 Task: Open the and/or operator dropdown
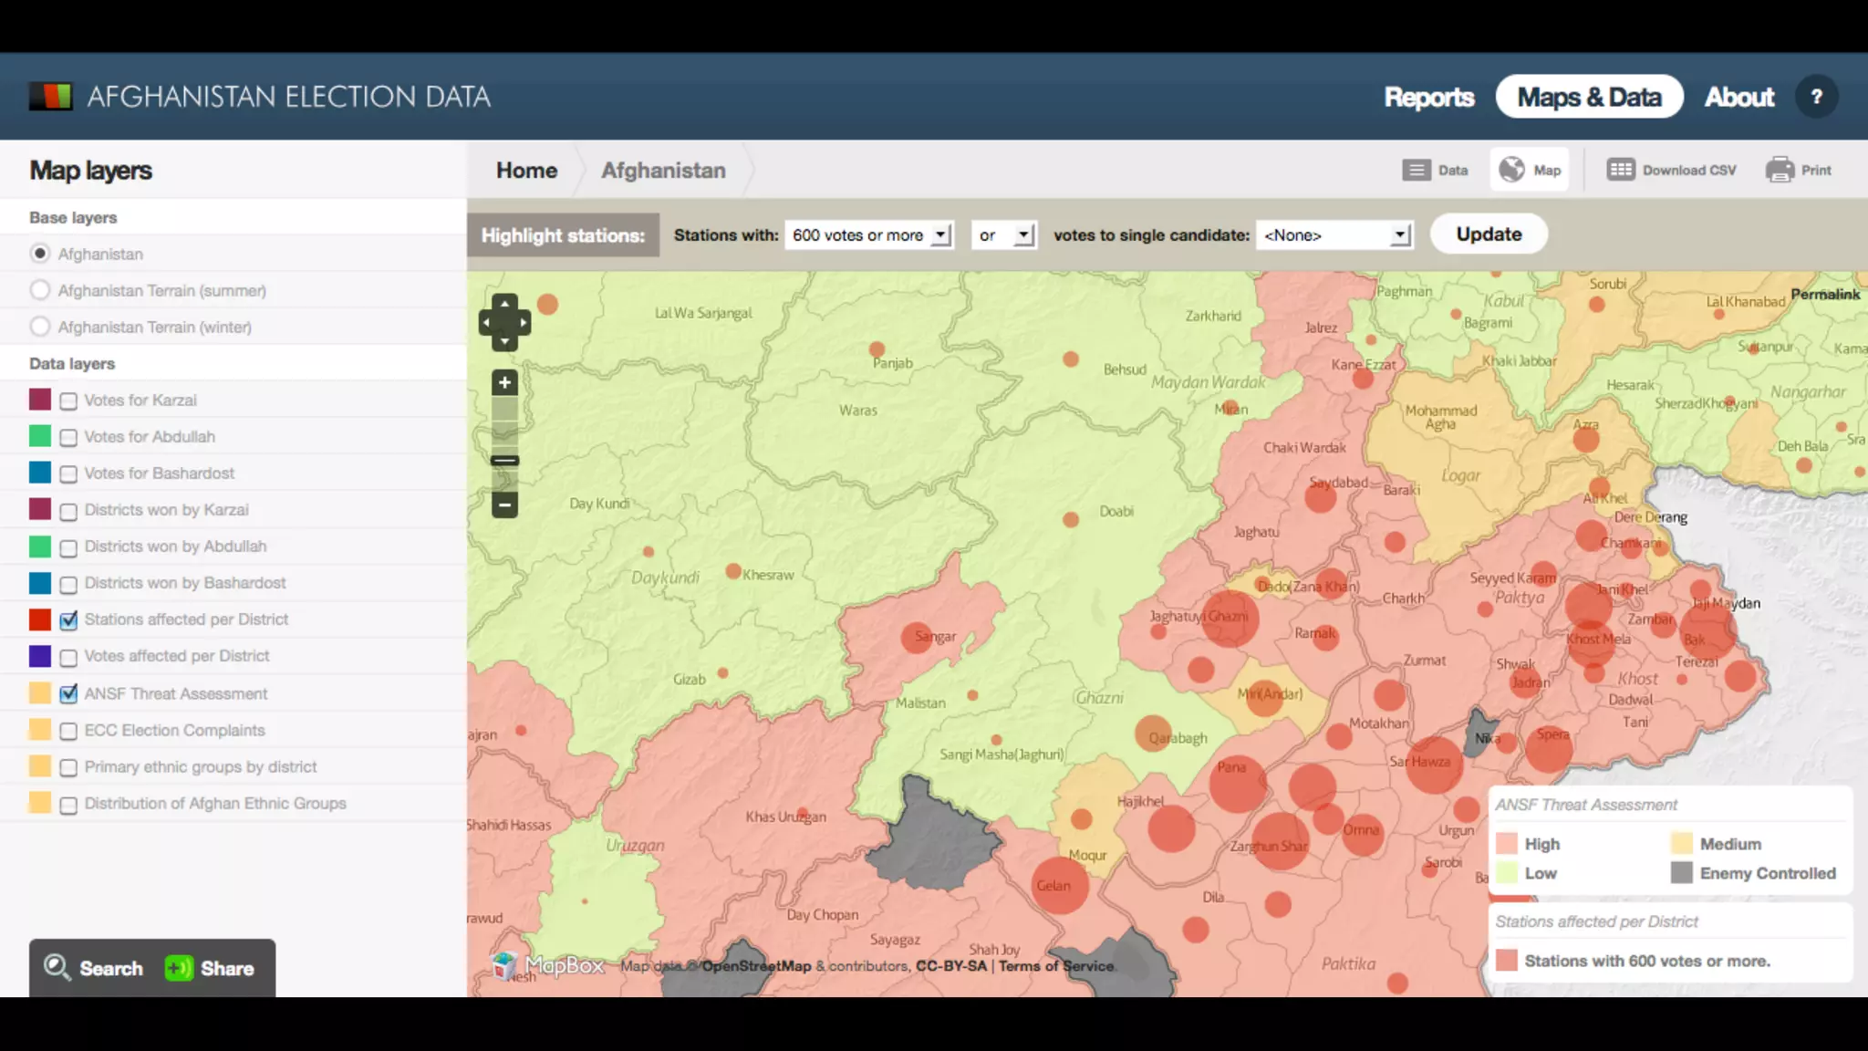coord(1003,235)
